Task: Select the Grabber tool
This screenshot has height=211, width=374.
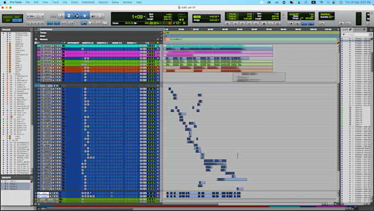Action: pyautogui.click(x=85, y=16)
